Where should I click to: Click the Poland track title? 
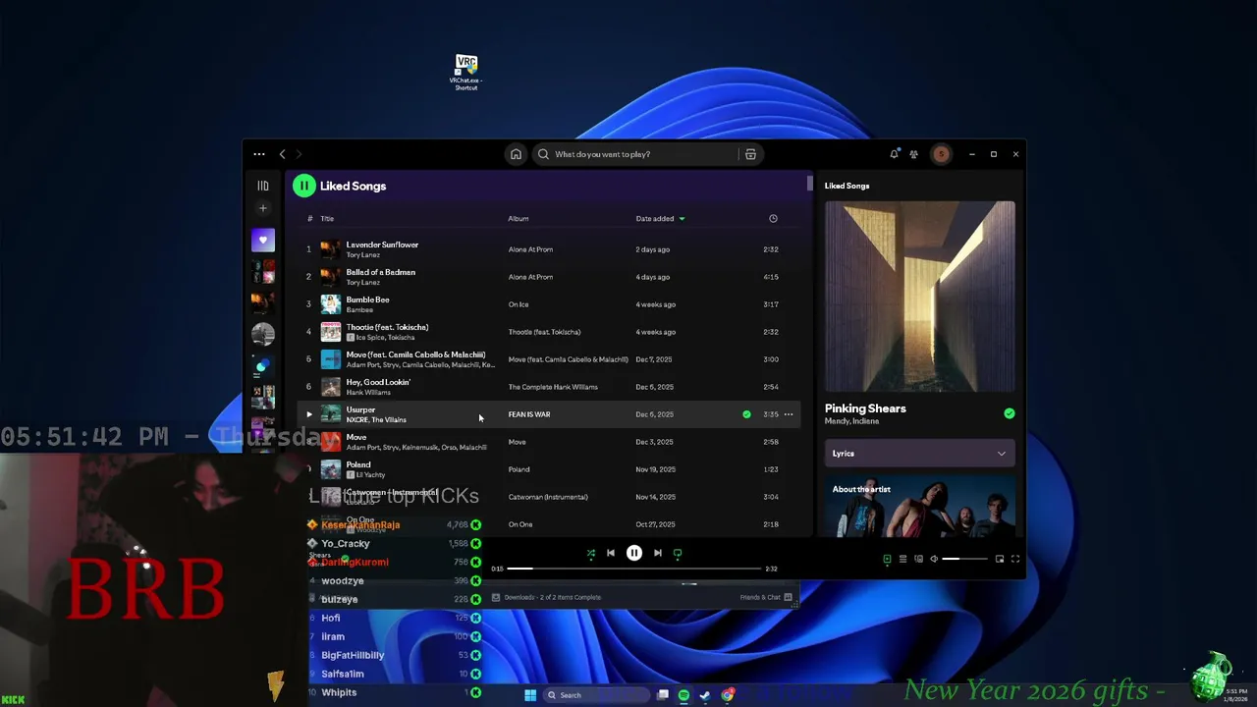358,464
